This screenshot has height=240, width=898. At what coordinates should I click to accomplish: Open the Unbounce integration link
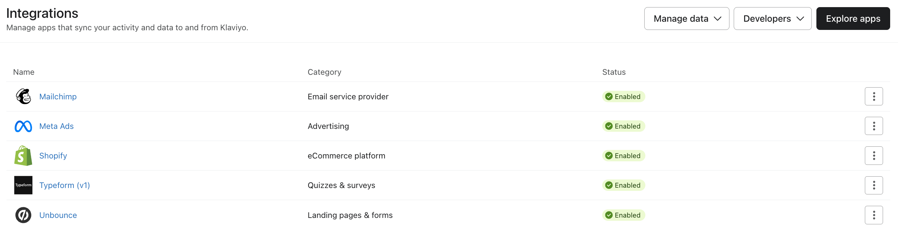pos(58,215)
